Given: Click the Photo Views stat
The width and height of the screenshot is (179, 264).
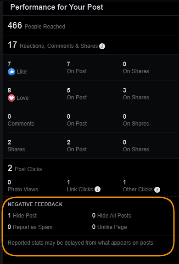Looking at the screenshot, I should tap(22, 186).
